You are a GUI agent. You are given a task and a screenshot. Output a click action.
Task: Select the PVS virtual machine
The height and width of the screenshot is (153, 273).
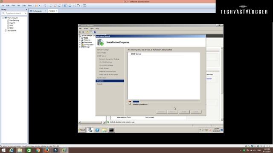tap(12, 25)
